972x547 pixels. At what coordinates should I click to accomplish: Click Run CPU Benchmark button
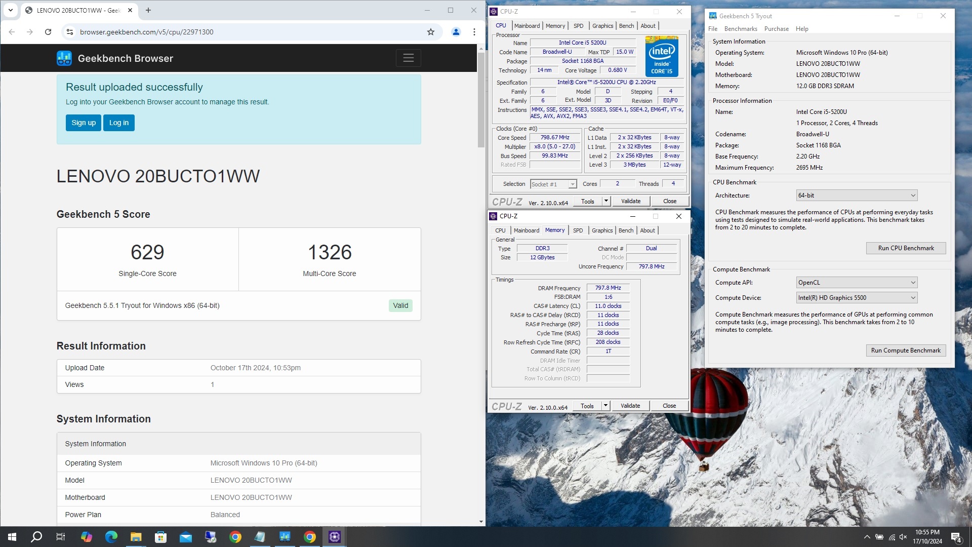tap(906, 248)
